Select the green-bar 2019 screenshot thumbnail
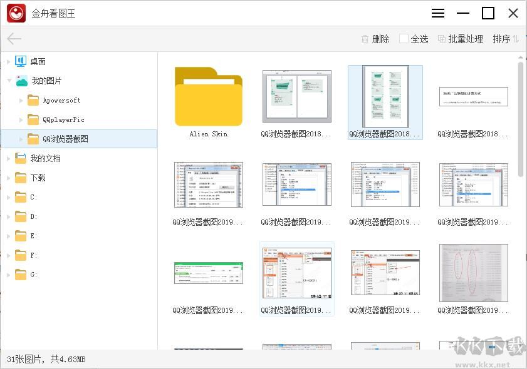527x369 pixels. [x=209, y=273]
